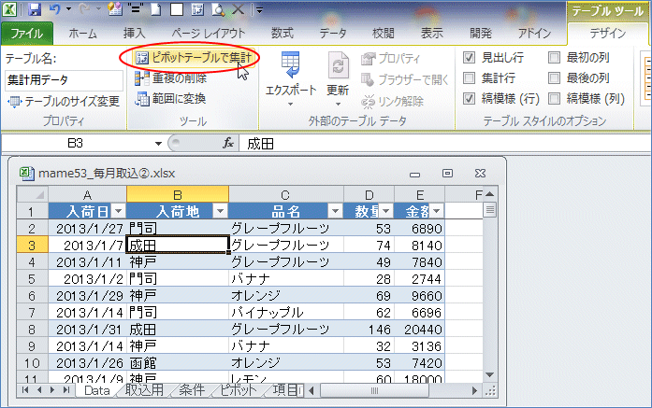Click テーブルのサイズ変更 button
Screen dimensions: 652x408
point(64,101)
